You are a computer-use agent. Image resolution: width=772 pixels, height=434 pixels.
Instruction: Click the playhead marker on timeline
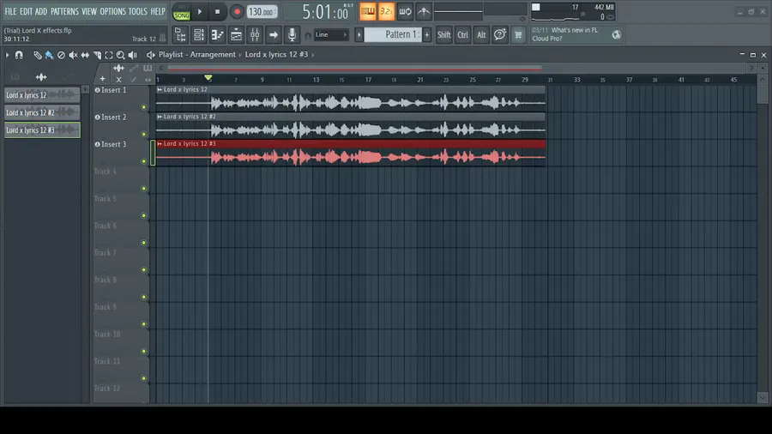[x=208, y=78]
